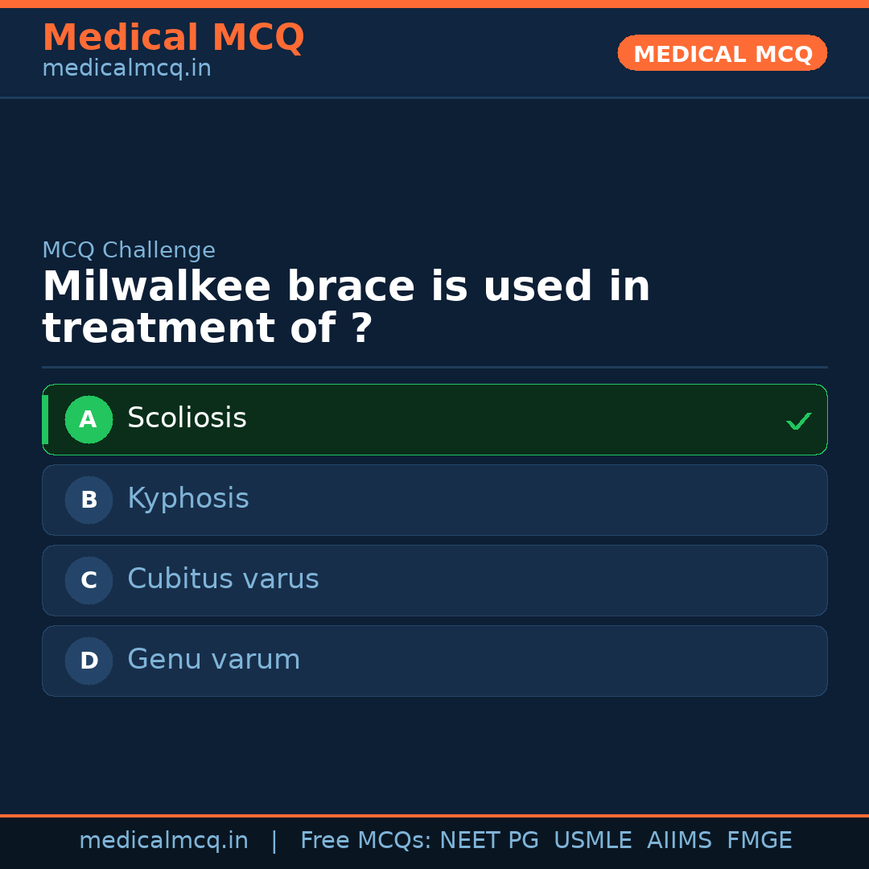Click FMGE in the footer

(x=759, y=841)
